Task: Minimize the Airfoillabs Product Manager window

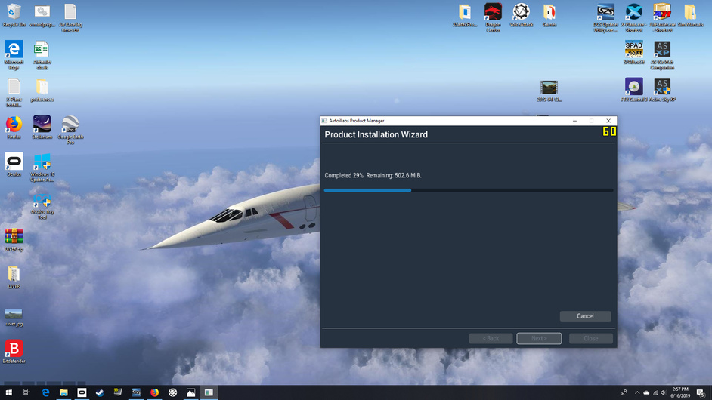Action: [575, 121]
